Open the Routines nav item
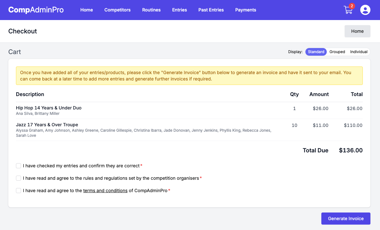Screen dimensions: 380x230 151,10
